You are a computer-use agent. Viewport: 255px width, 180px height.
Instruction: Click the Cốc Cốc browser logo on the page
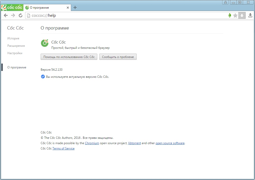point(45,43)
